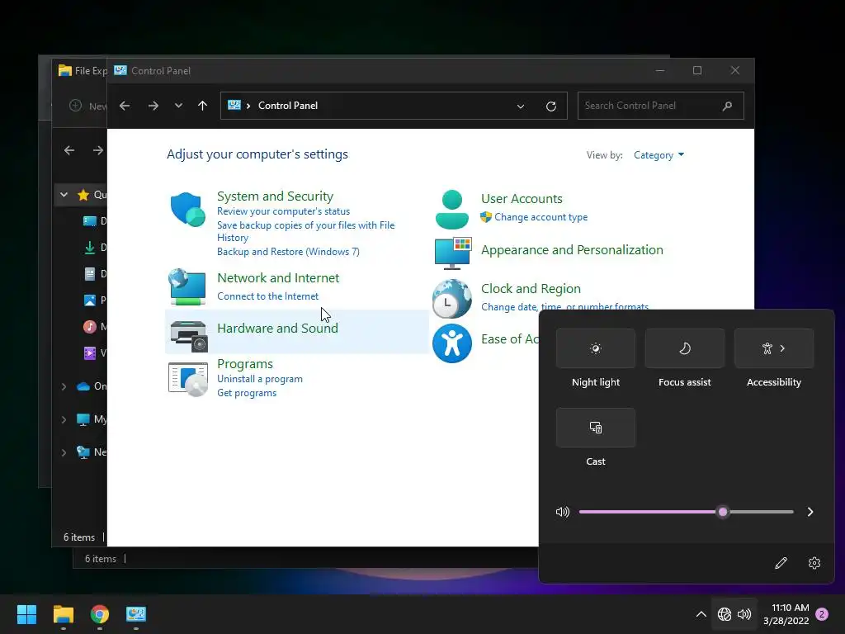Screen dimensions: 845x634
Task: Open the User Accounts heading
Action: point(522,199)
